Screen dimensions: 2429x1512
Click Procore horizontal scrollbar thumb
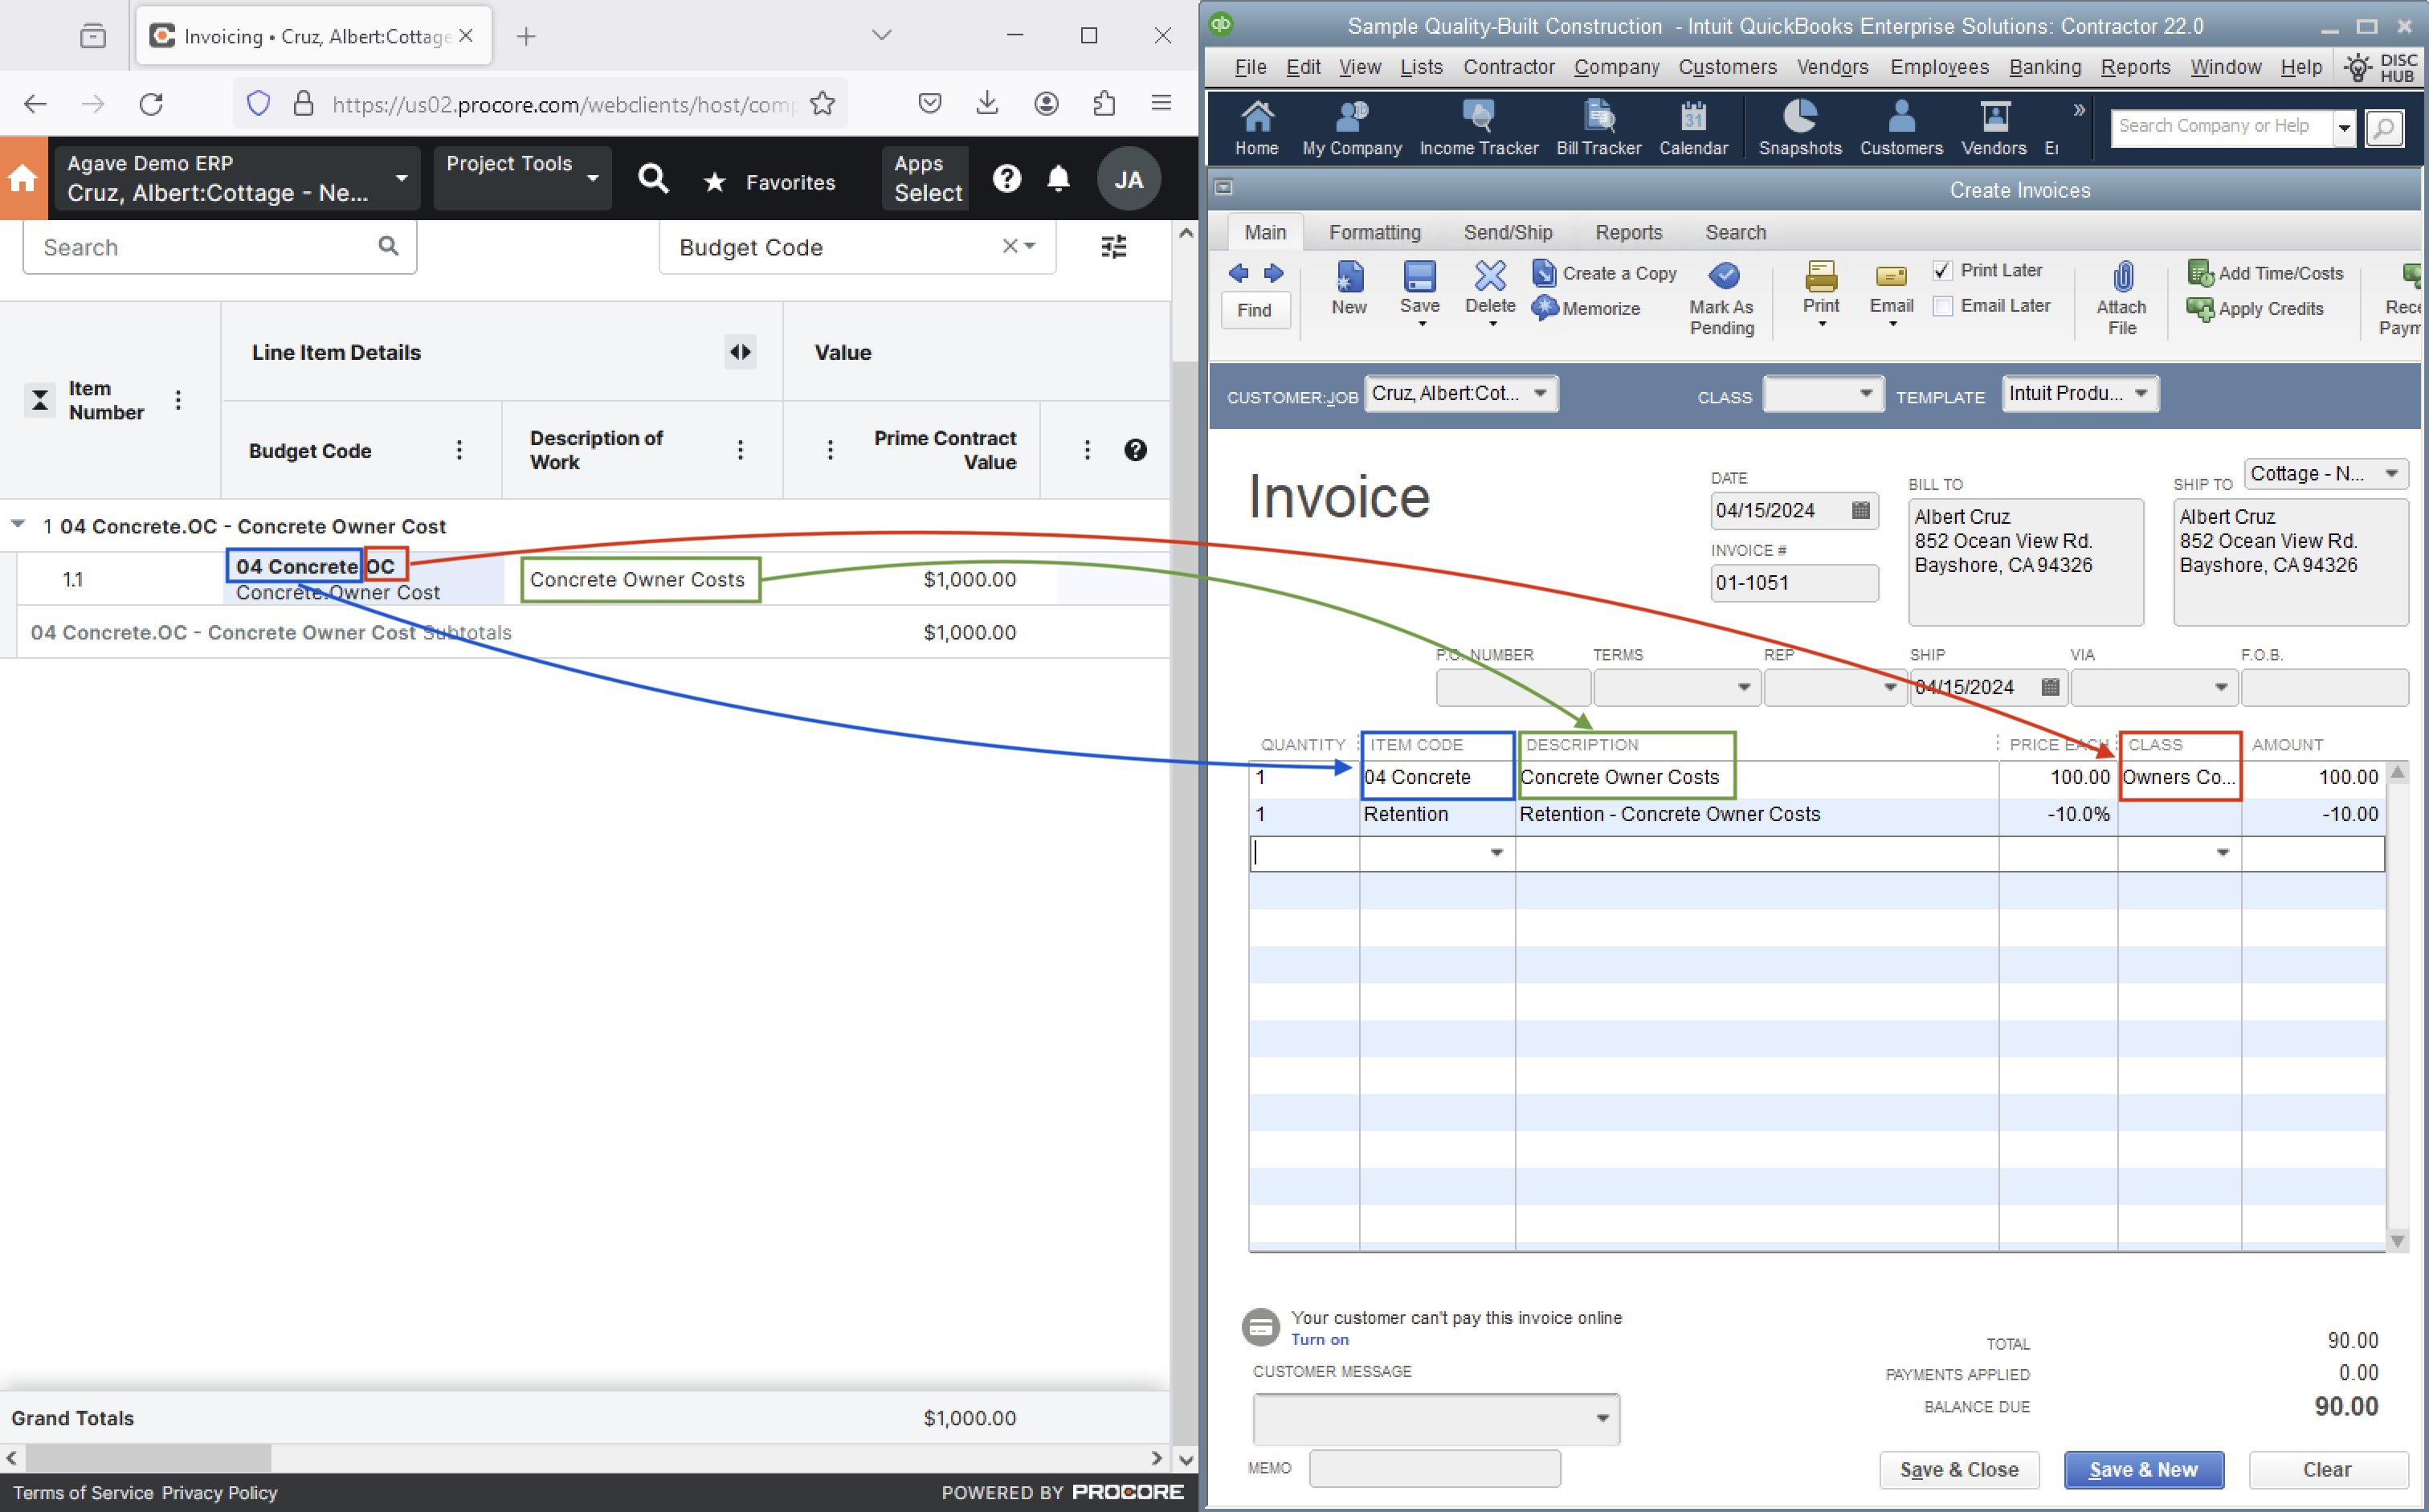point(148,1458)
